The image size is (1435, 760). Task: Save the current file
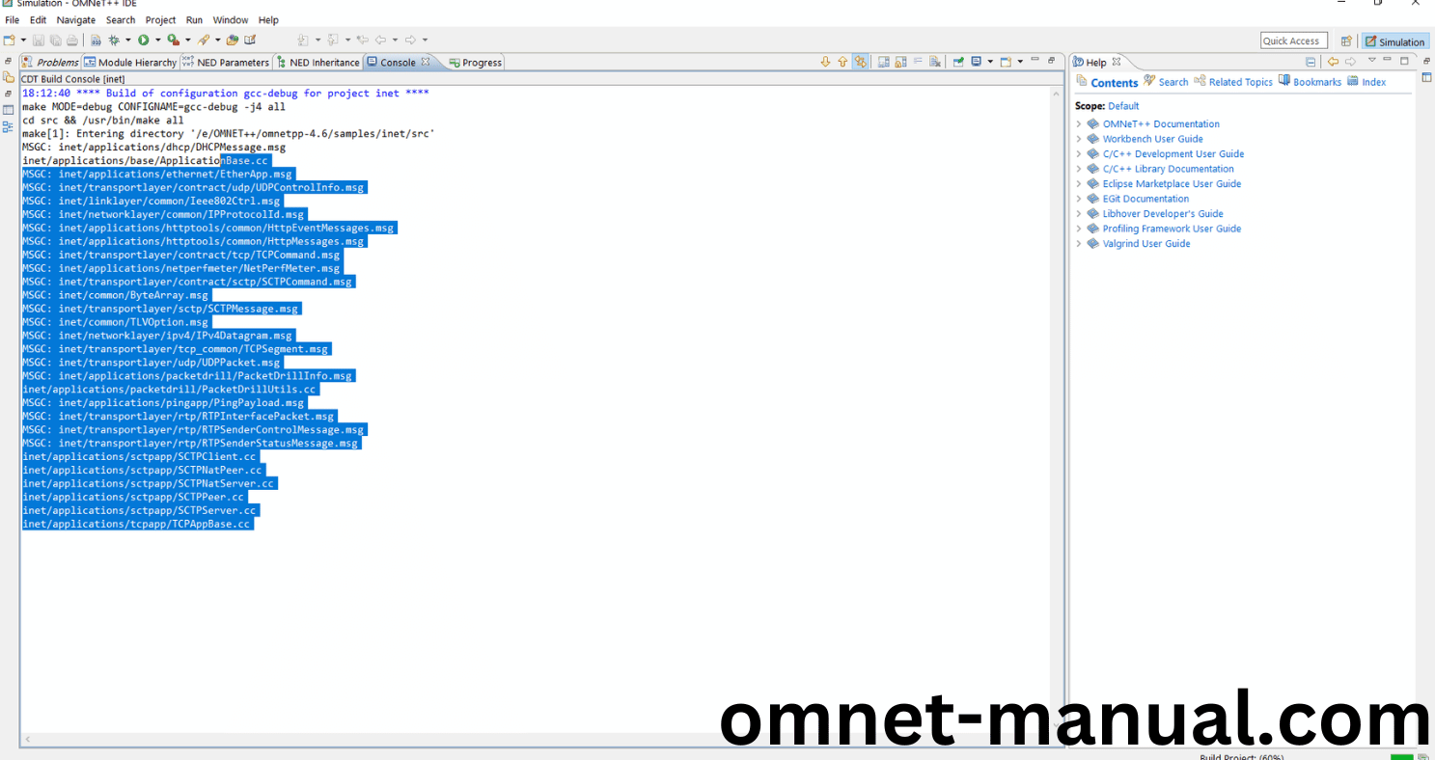pyautogui.click(x=38, y=39)
